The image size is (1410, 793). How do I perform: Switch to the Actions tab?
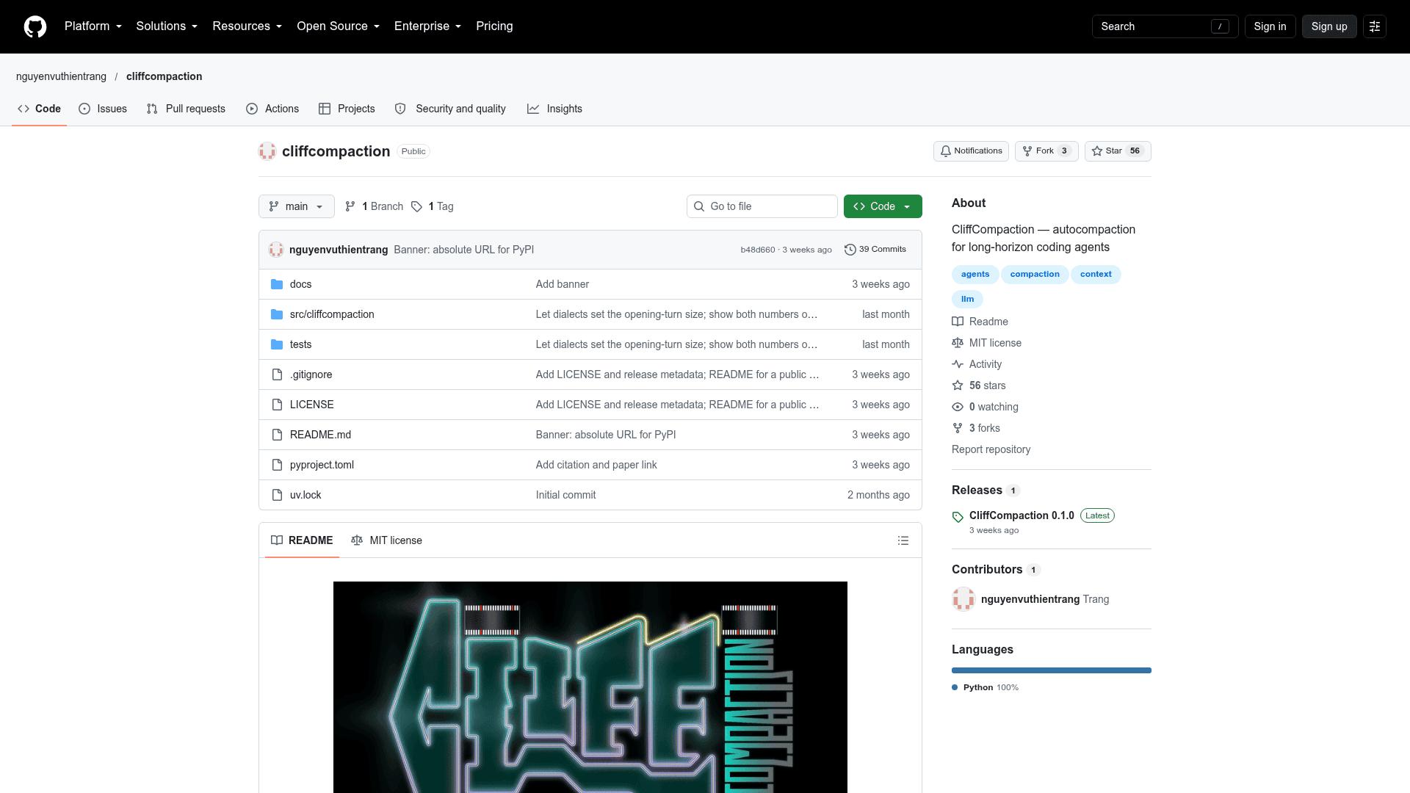tap(272, 109)
